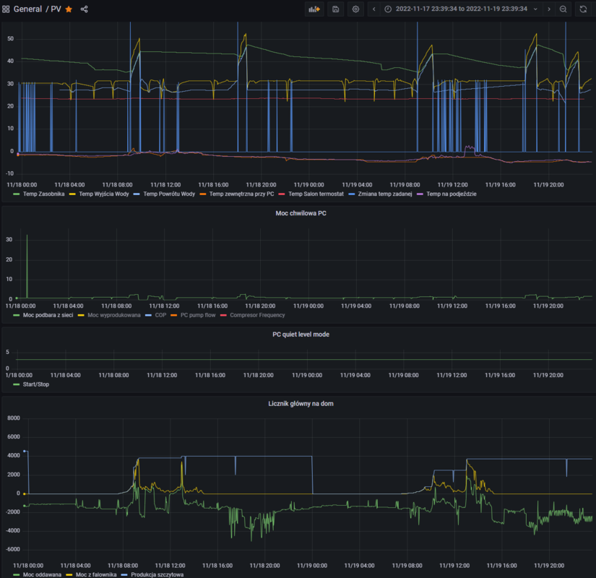Viewport: 596px width, 578px height.
Task: Open dashboard settings gear icon
Action: [x=355, y=9]
